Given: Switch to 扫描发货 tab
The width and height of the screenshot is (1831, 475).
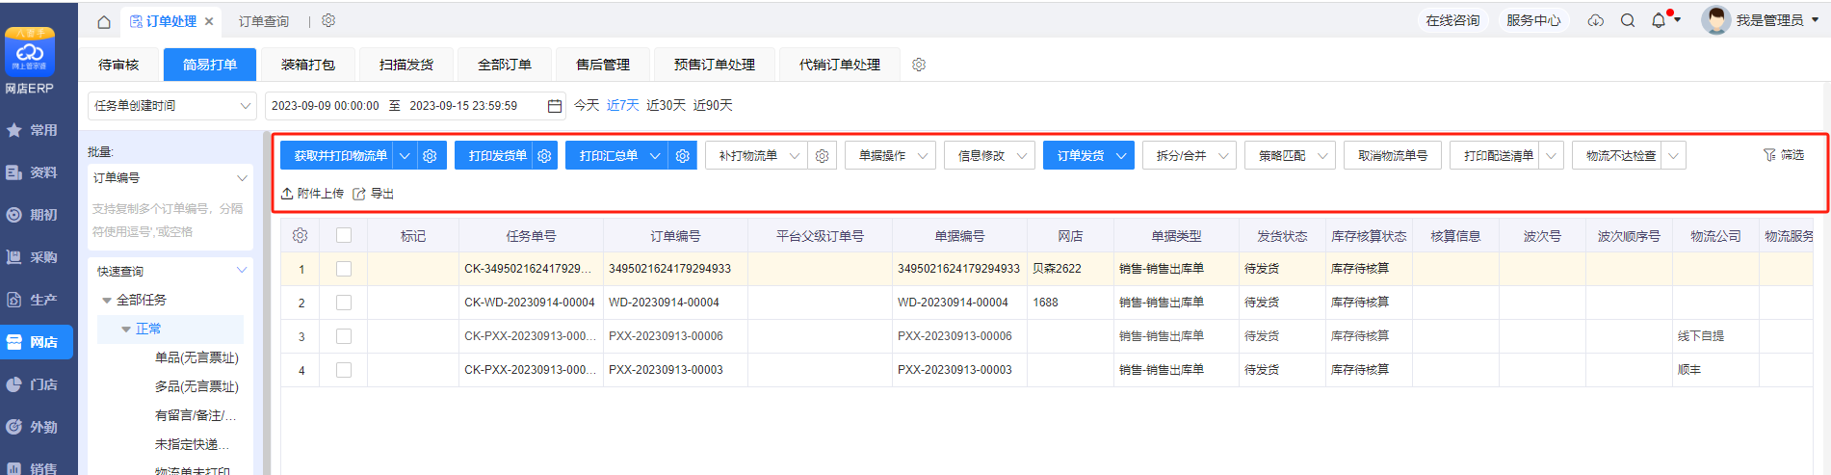Looking at the screenshot, I should click(406, 65).
